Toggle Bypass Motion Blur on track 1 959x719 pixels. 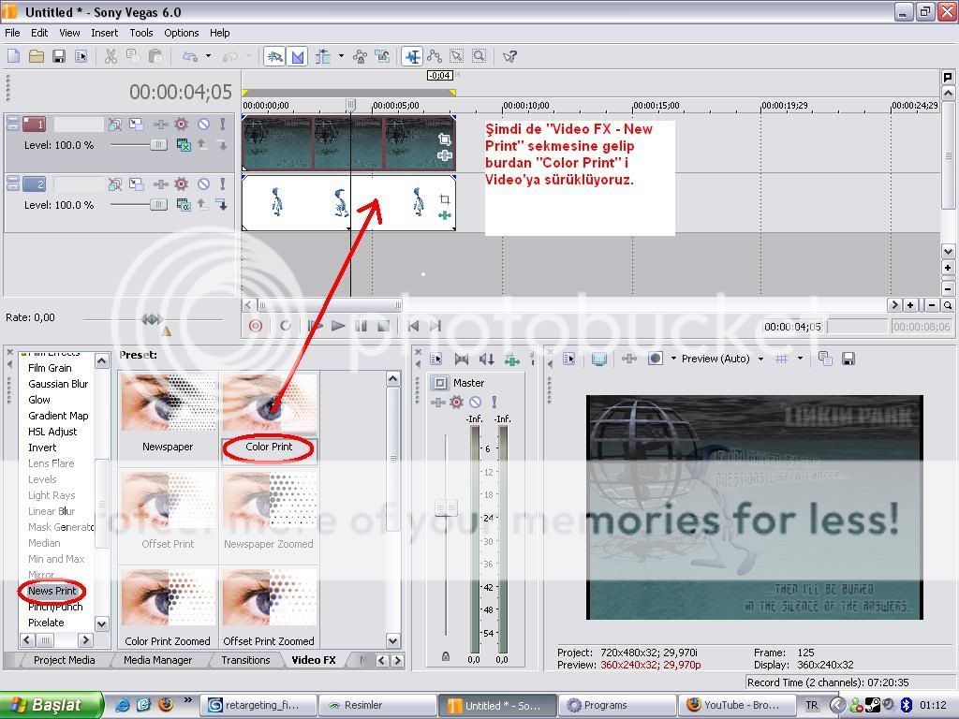pos(114,125)
